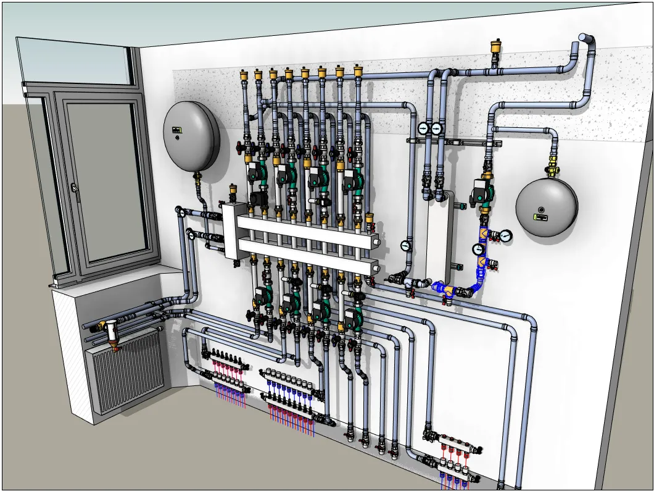Select the twin pressure gauges near the top
The image size is (654, 491).
[x=430, y=128]
